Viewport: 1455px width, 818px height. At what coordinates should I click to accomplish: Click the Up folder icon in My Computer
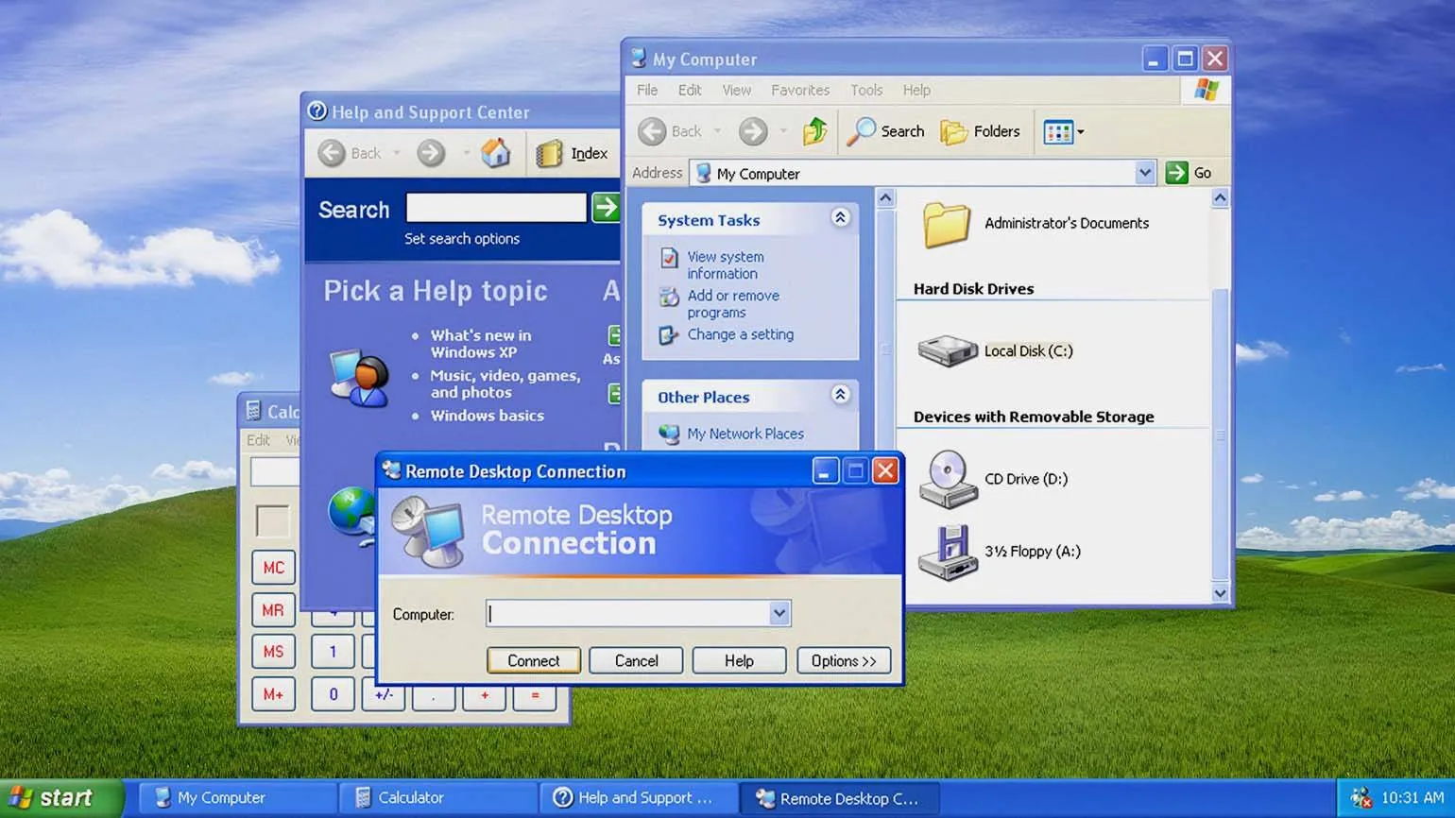pos(814,131)
